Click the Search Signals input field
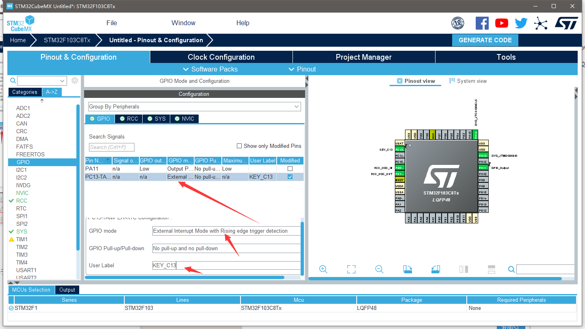The width and height of the screenshot is (585, 329). [112, 147]
